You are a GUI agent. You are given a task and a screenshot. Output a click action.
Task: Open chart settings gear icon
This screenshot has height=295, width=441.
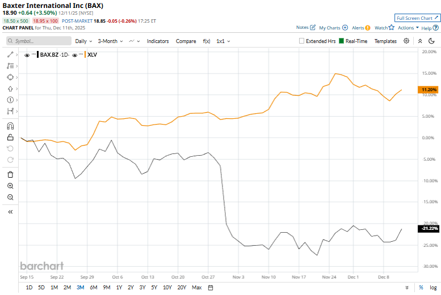click(x=406, y=41)
